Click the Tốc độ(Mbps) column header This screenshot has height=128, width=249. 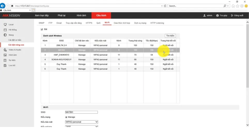[152, 41]
